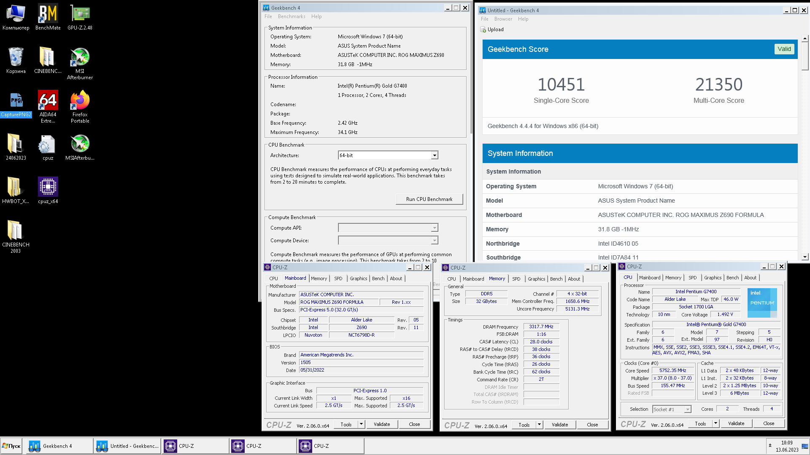Open the 24062023 folder icon
Image resolution: width=810 pixels, height=455 pixels.
[16, 147]
